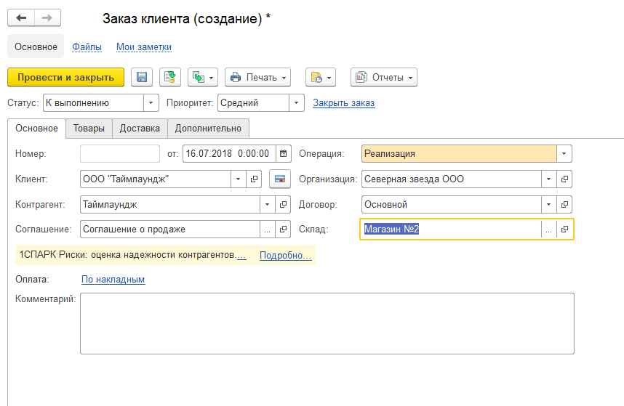Click into the Комментарий text area
Image resolution: width=624 pixels, height=406 pixels.
point(327,323)
